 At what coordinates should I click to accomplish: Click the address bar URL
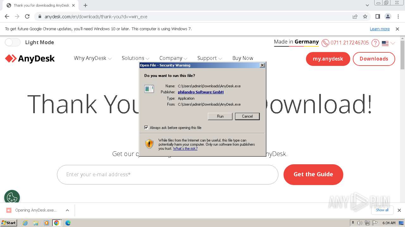click(96, 16)
